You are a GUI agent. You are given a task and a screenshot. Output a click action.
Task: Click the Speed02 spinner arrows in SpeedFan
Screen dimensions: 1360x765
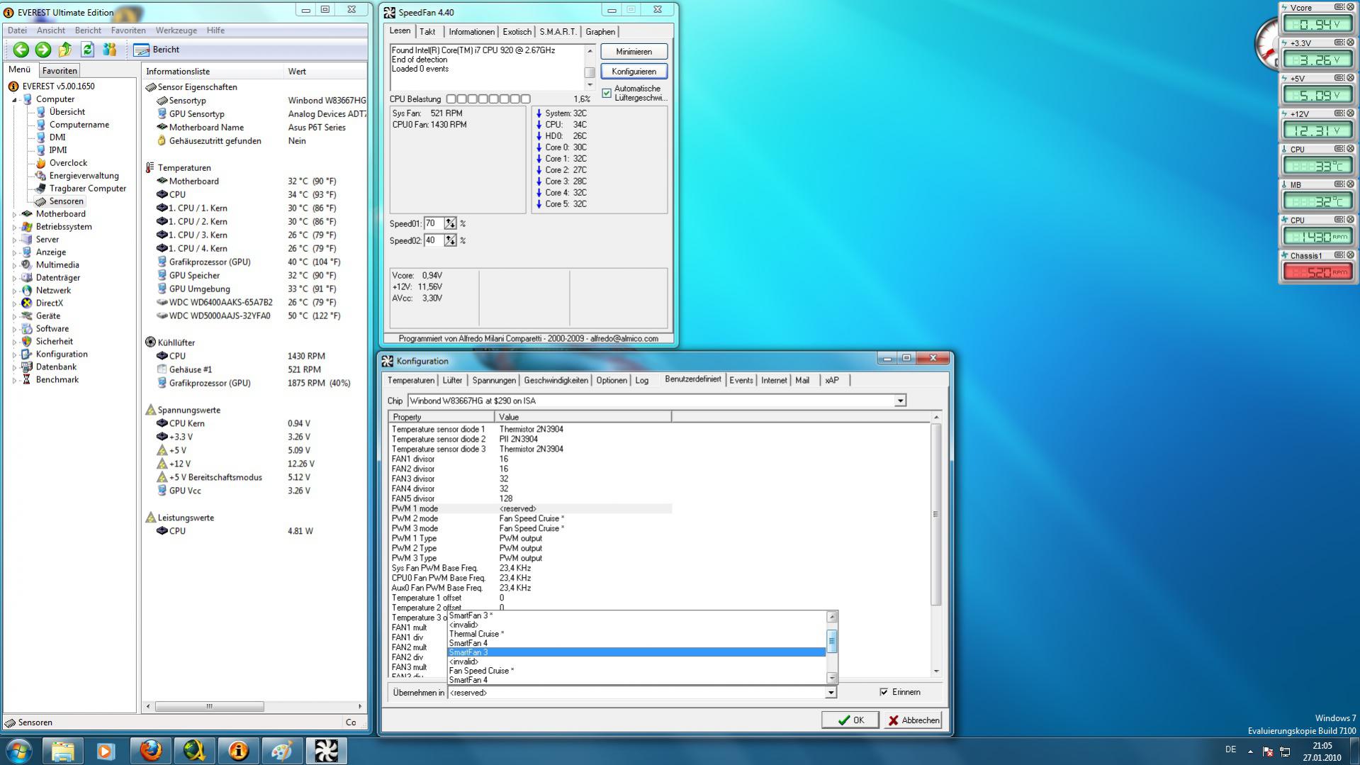click(x=450, y=240)
